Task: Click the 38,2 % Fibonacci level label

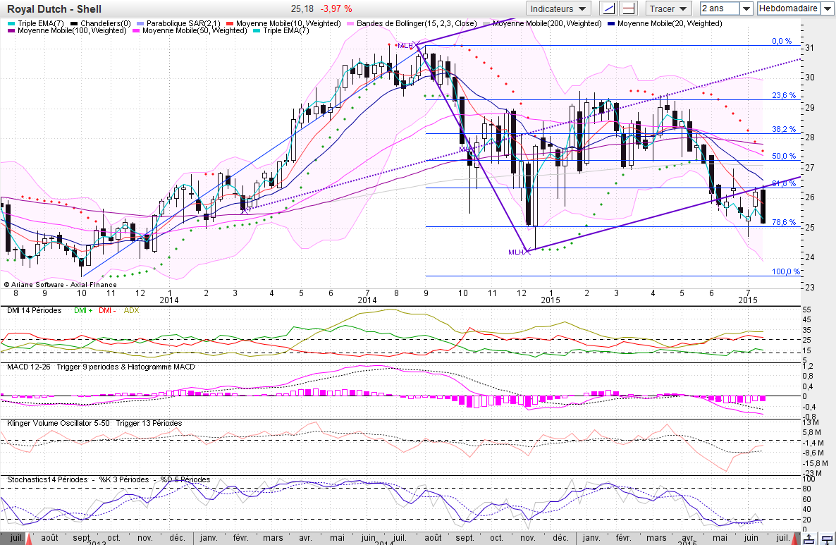Action: [784, 129]
